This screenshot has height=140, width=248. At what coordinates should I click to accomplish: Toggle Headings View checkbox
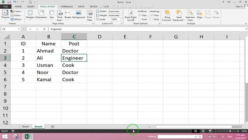152,16
